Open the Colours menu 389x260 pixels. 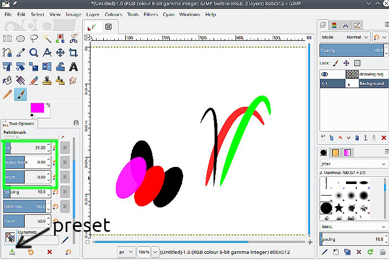tap(113, 14)
